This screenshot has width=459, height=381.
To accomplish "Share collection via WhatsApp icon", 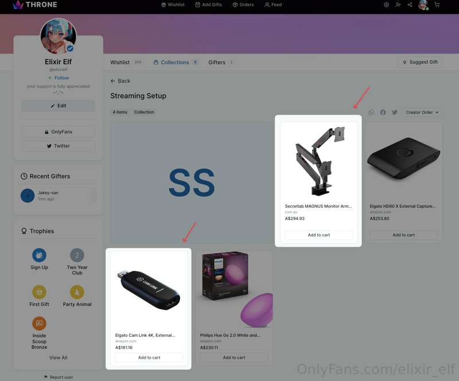I will click(371, 112).
